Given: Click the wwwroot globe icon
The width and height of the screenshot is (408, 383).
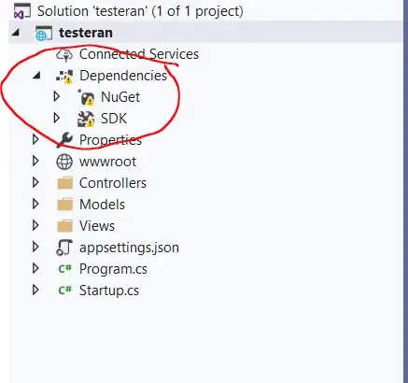Looking at the screenshot, I should [64, 162].
